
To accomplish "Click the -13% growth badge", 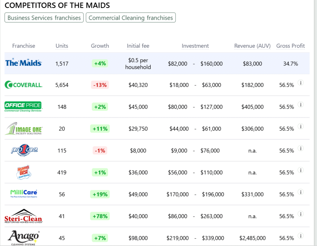I will click(100, 85).
